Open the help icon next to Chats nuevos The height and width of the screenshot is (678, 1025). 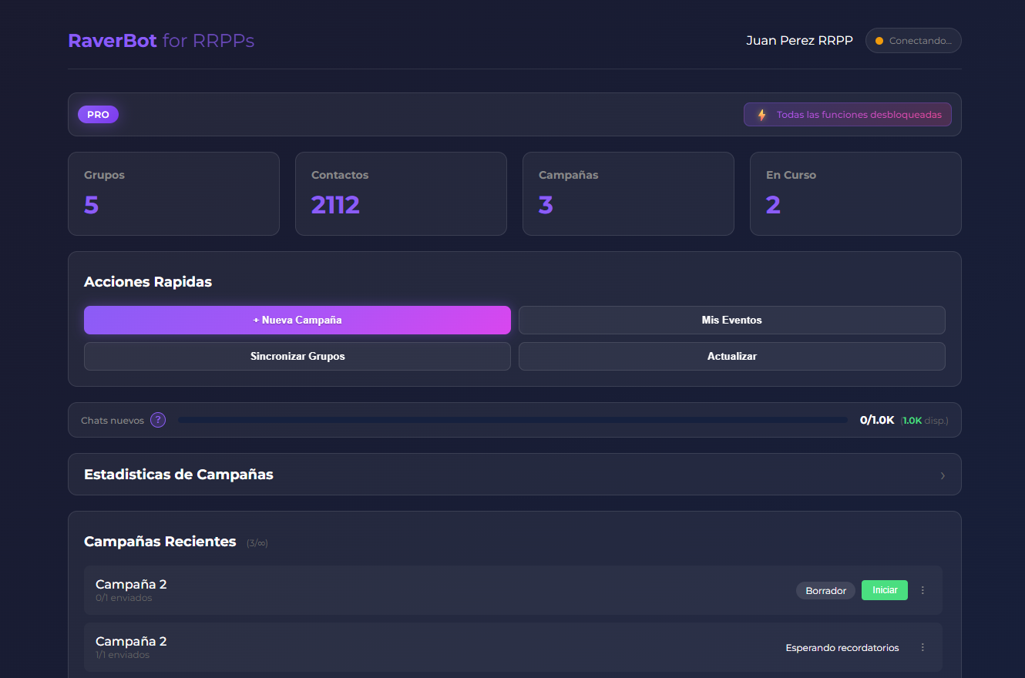pyautogui.click(x=157, y=419)
